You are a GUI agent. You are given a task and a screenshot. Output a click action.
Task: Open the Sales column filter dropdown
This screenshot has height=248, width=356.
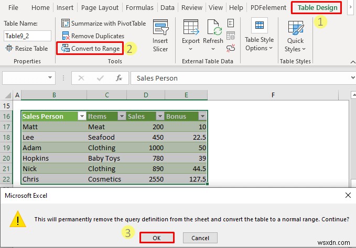[160, 116]
